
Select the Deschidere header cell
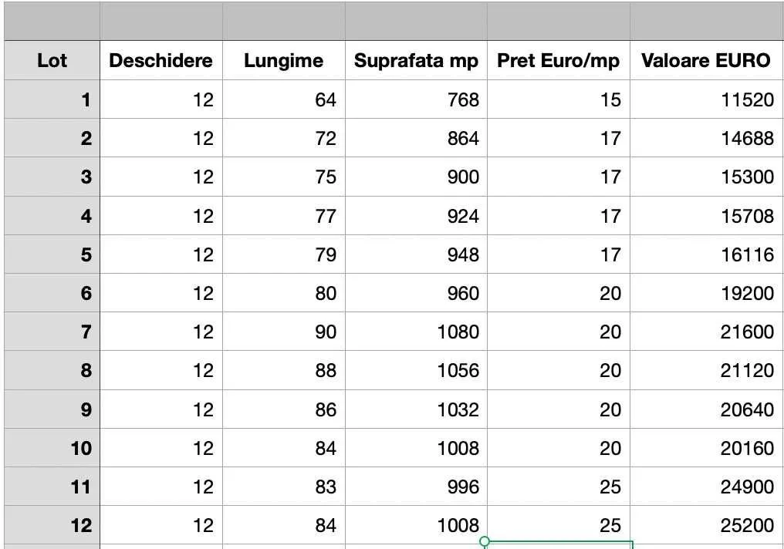(x=161, y=61)
